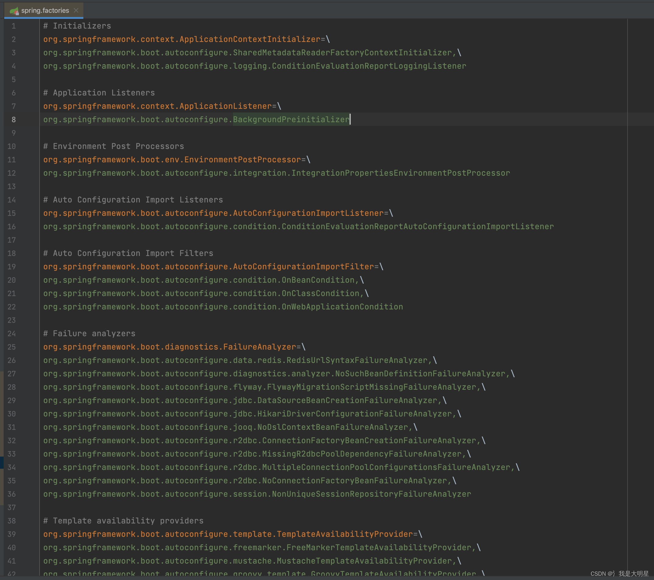Click the RedisUrlSyntaxFailureAnalyzer class reference
This screenshot has width=654, height=580.
click(357, 360)
